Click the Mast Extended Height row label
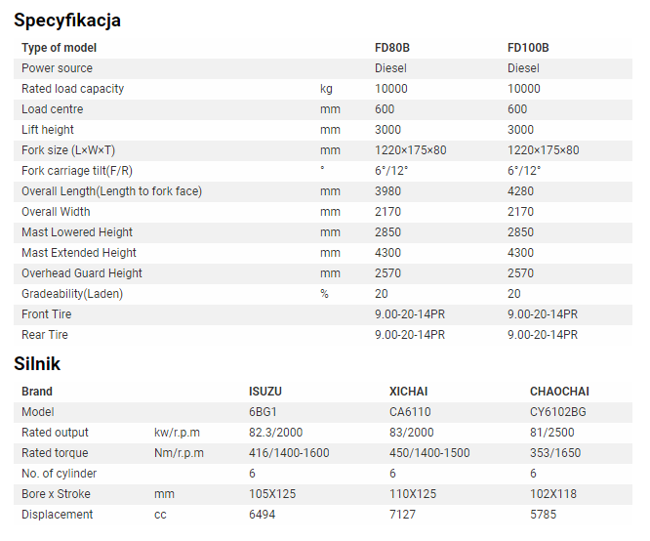Image resolution: width=650 pixels, height=541 pixels. [x=79, y=253]
